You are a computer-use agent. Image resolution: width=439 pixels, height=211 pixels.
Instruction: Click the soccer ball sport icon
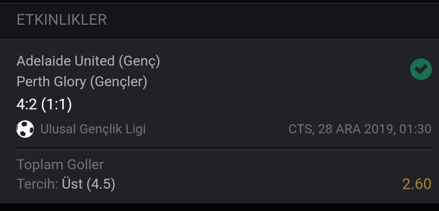click(25, 129)
